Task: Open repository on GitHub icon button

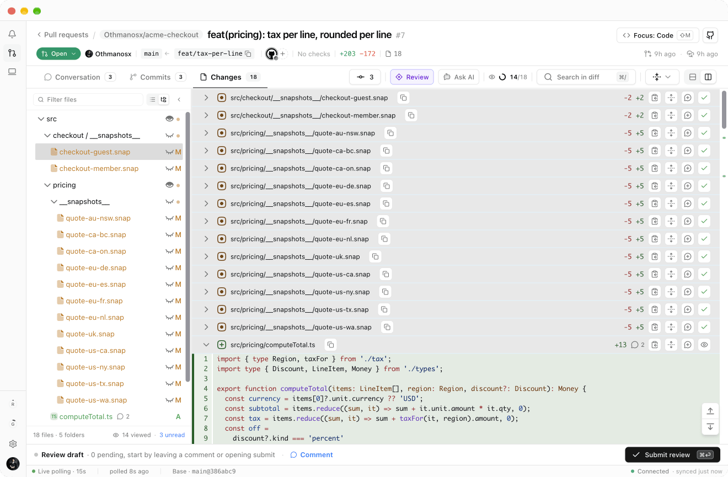Action: coord(710,35)
